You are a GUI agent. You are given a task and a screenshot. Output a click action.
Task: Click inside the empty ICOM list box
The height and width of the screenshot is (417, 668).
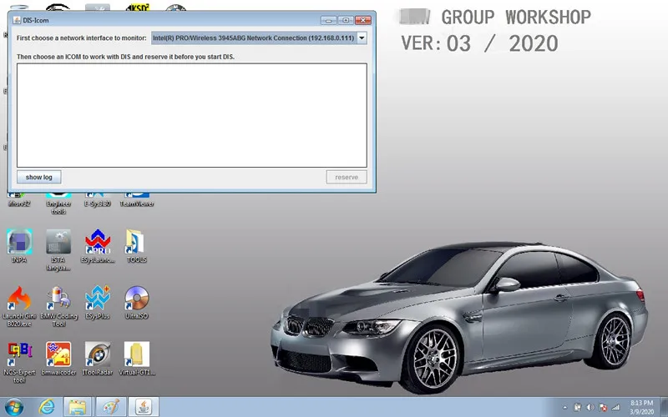point(192,115)
